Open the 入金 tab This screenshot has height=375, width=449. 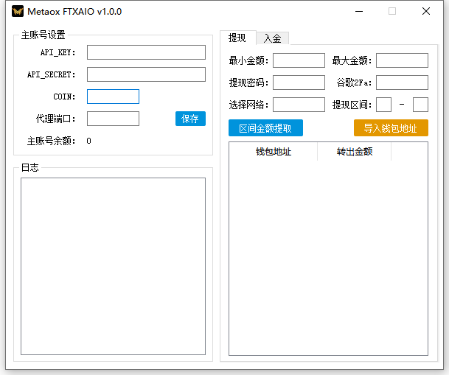tap(272, 38)
